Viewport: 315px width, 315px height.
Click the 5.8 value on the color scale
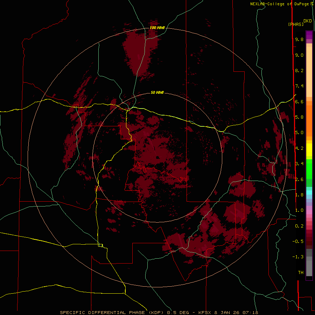[299, 117]
